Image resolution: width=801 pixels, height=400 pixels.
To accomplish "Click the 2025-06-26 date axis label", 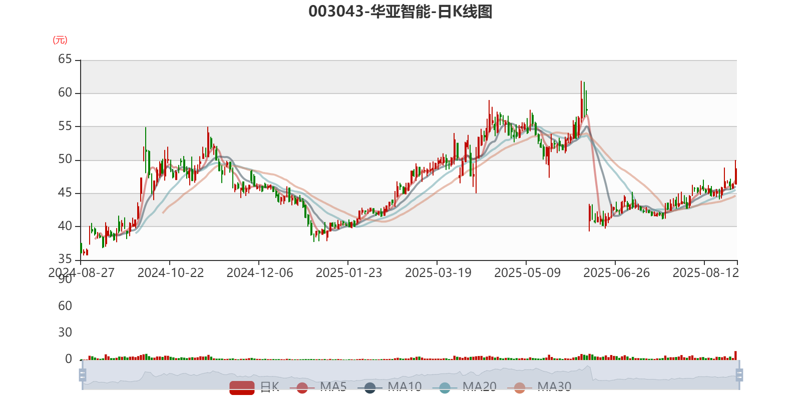I will coord(617,273).
